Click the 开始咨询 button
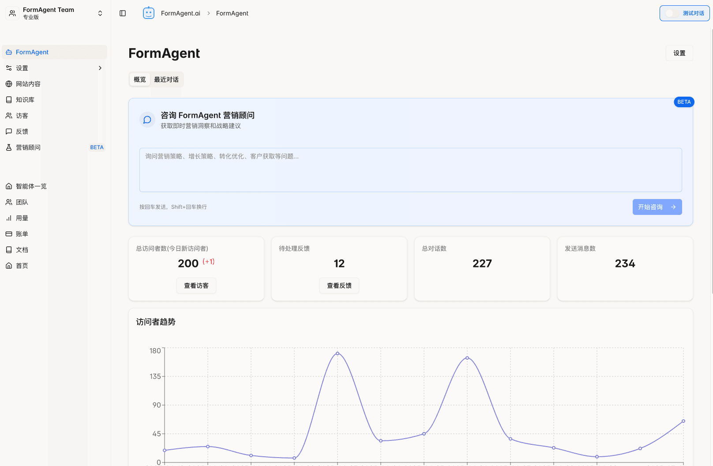 (x=657, y=207)
